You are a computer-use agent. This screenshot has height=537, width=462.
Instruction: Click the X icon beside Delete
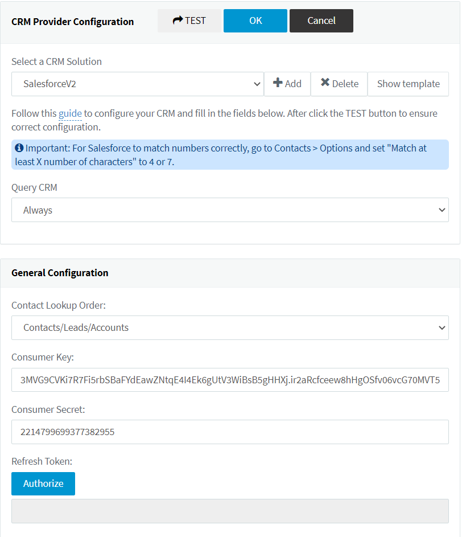pos(325,83)
